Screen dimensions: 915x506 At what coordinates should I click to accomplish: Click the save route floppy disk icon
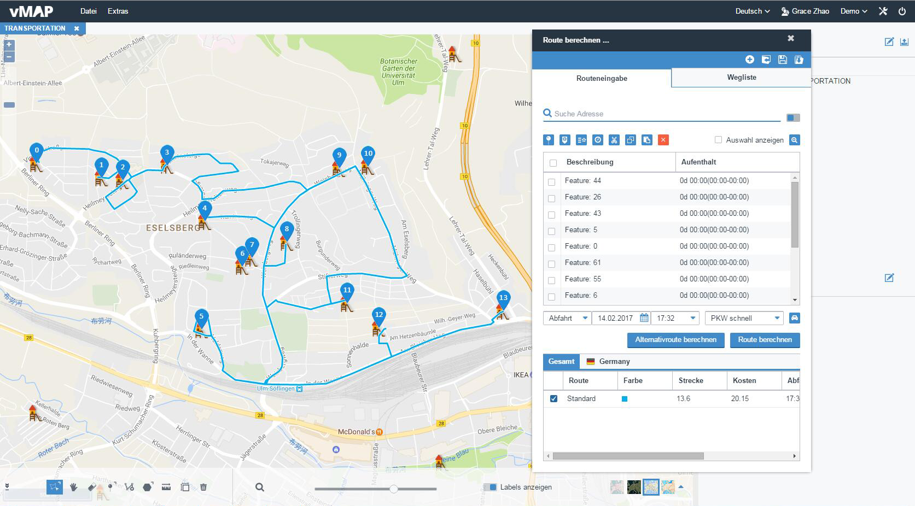(x=783, y=60)
